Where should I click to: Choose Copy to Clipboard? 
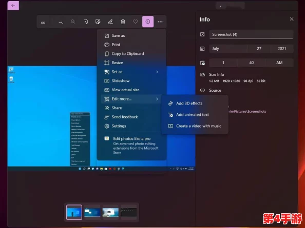[x=131, y=54]
